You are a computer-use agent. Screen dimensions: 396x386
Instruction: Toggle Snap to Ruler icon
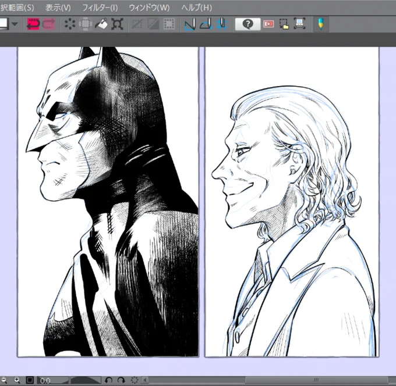click(x=190, y=24)
